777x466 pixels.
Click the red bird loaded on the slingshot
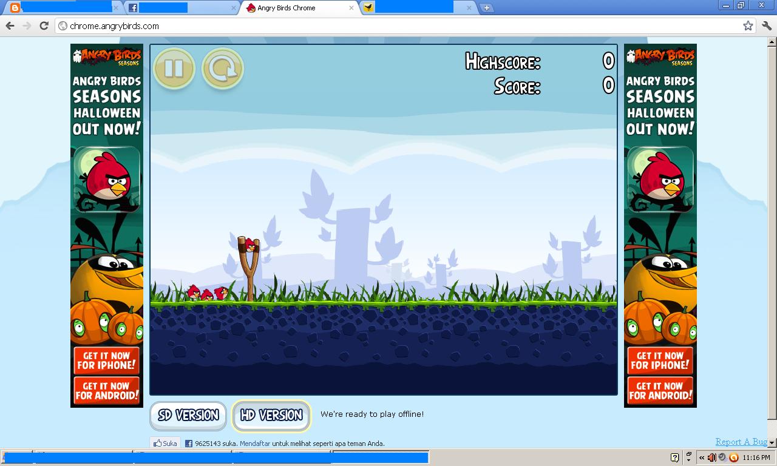click(251, 244)
